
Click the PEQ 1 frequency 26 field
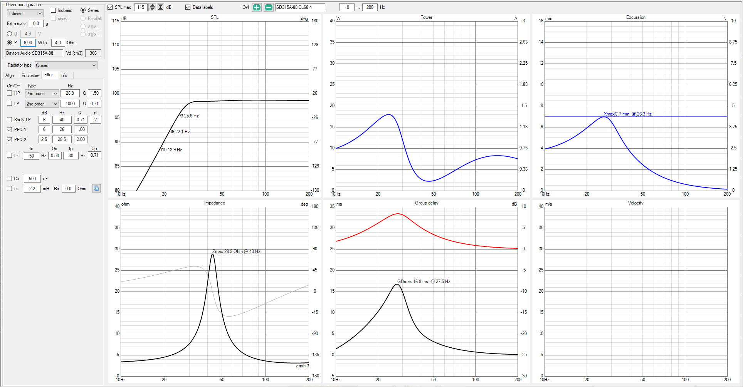pos(62,129)
